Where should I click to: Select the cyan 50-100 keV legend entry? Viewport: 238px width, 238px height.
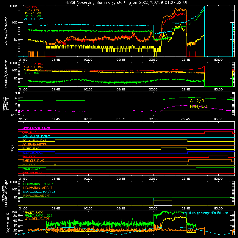[34, 19]
